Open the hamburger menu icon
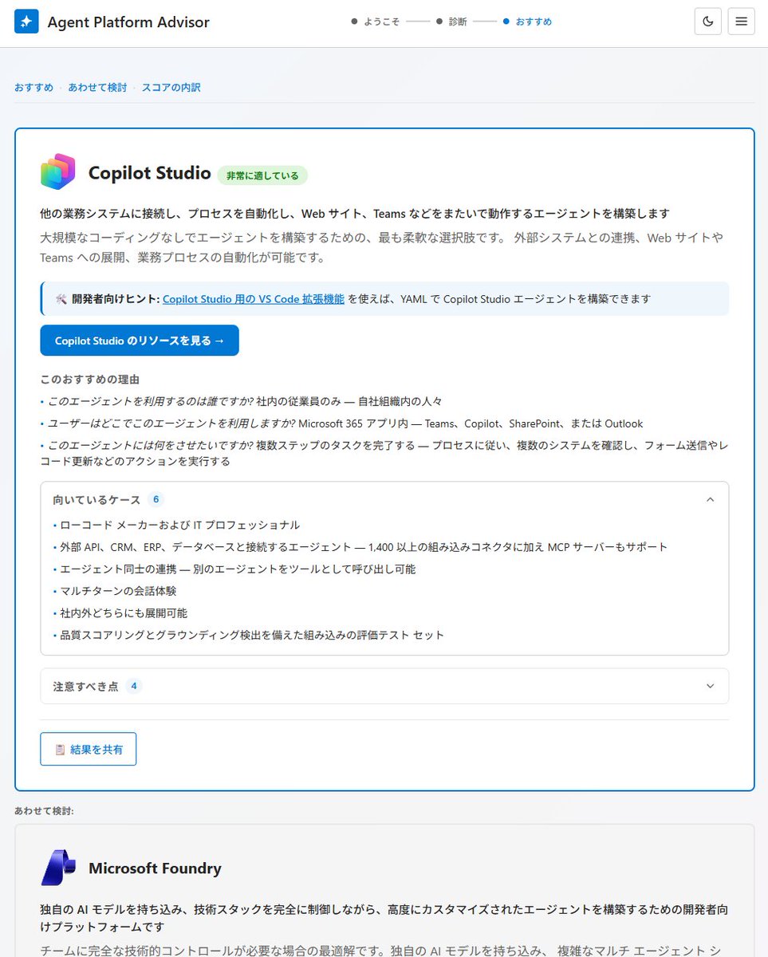 point(741,21)
